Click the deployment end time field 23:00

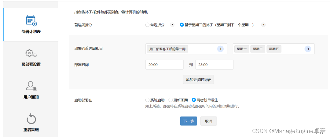pos(214,65)
